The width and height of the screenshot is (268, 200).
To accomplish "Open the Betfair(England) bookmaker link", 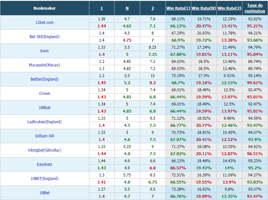I will 44,79.
